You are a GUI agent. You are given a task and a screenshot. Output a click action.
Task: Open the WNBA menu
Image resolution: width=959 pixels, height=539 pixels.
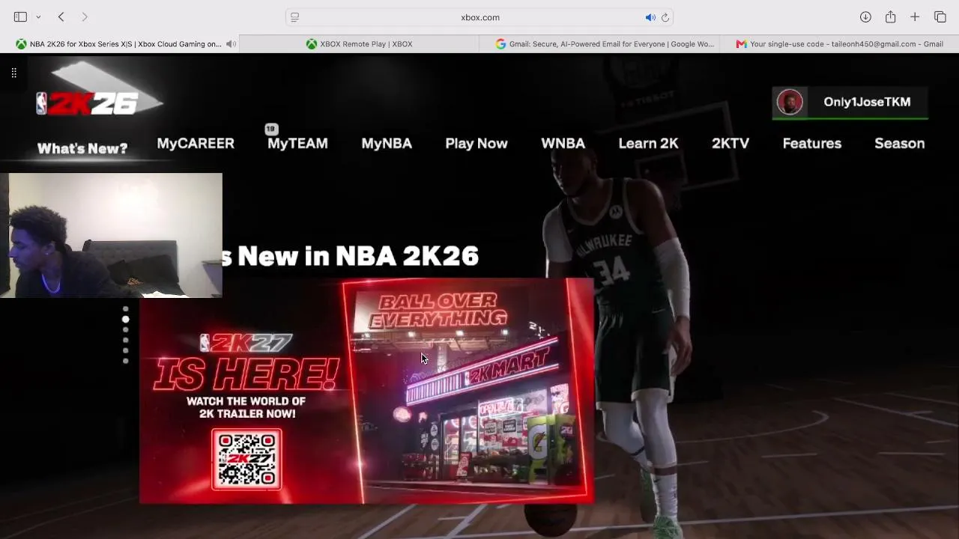click(x=563, y=143)
